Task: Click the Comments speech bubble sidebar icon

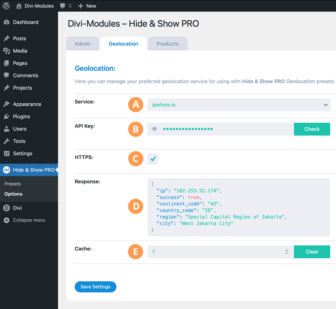Action: click(x=6, y=75)
